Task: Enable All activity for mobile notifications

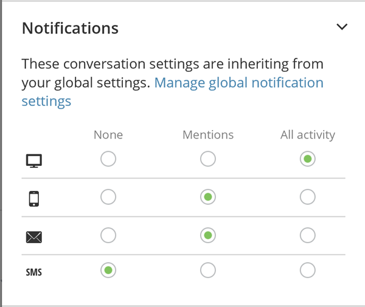Action: tap(308, 197)
